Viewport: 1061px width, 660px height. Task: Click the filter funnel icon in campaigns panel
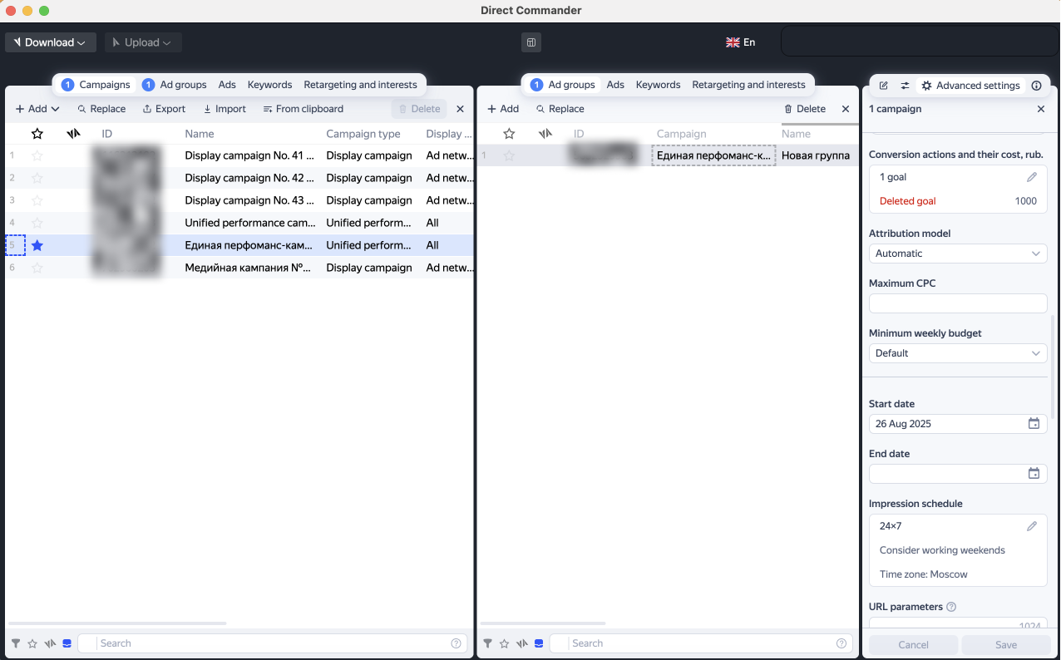pyautogui.click(x=16, y=643)
